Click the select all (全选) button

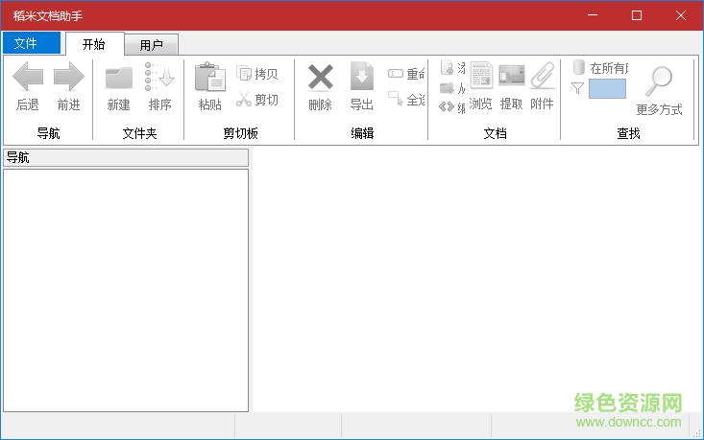pos(406,100)
